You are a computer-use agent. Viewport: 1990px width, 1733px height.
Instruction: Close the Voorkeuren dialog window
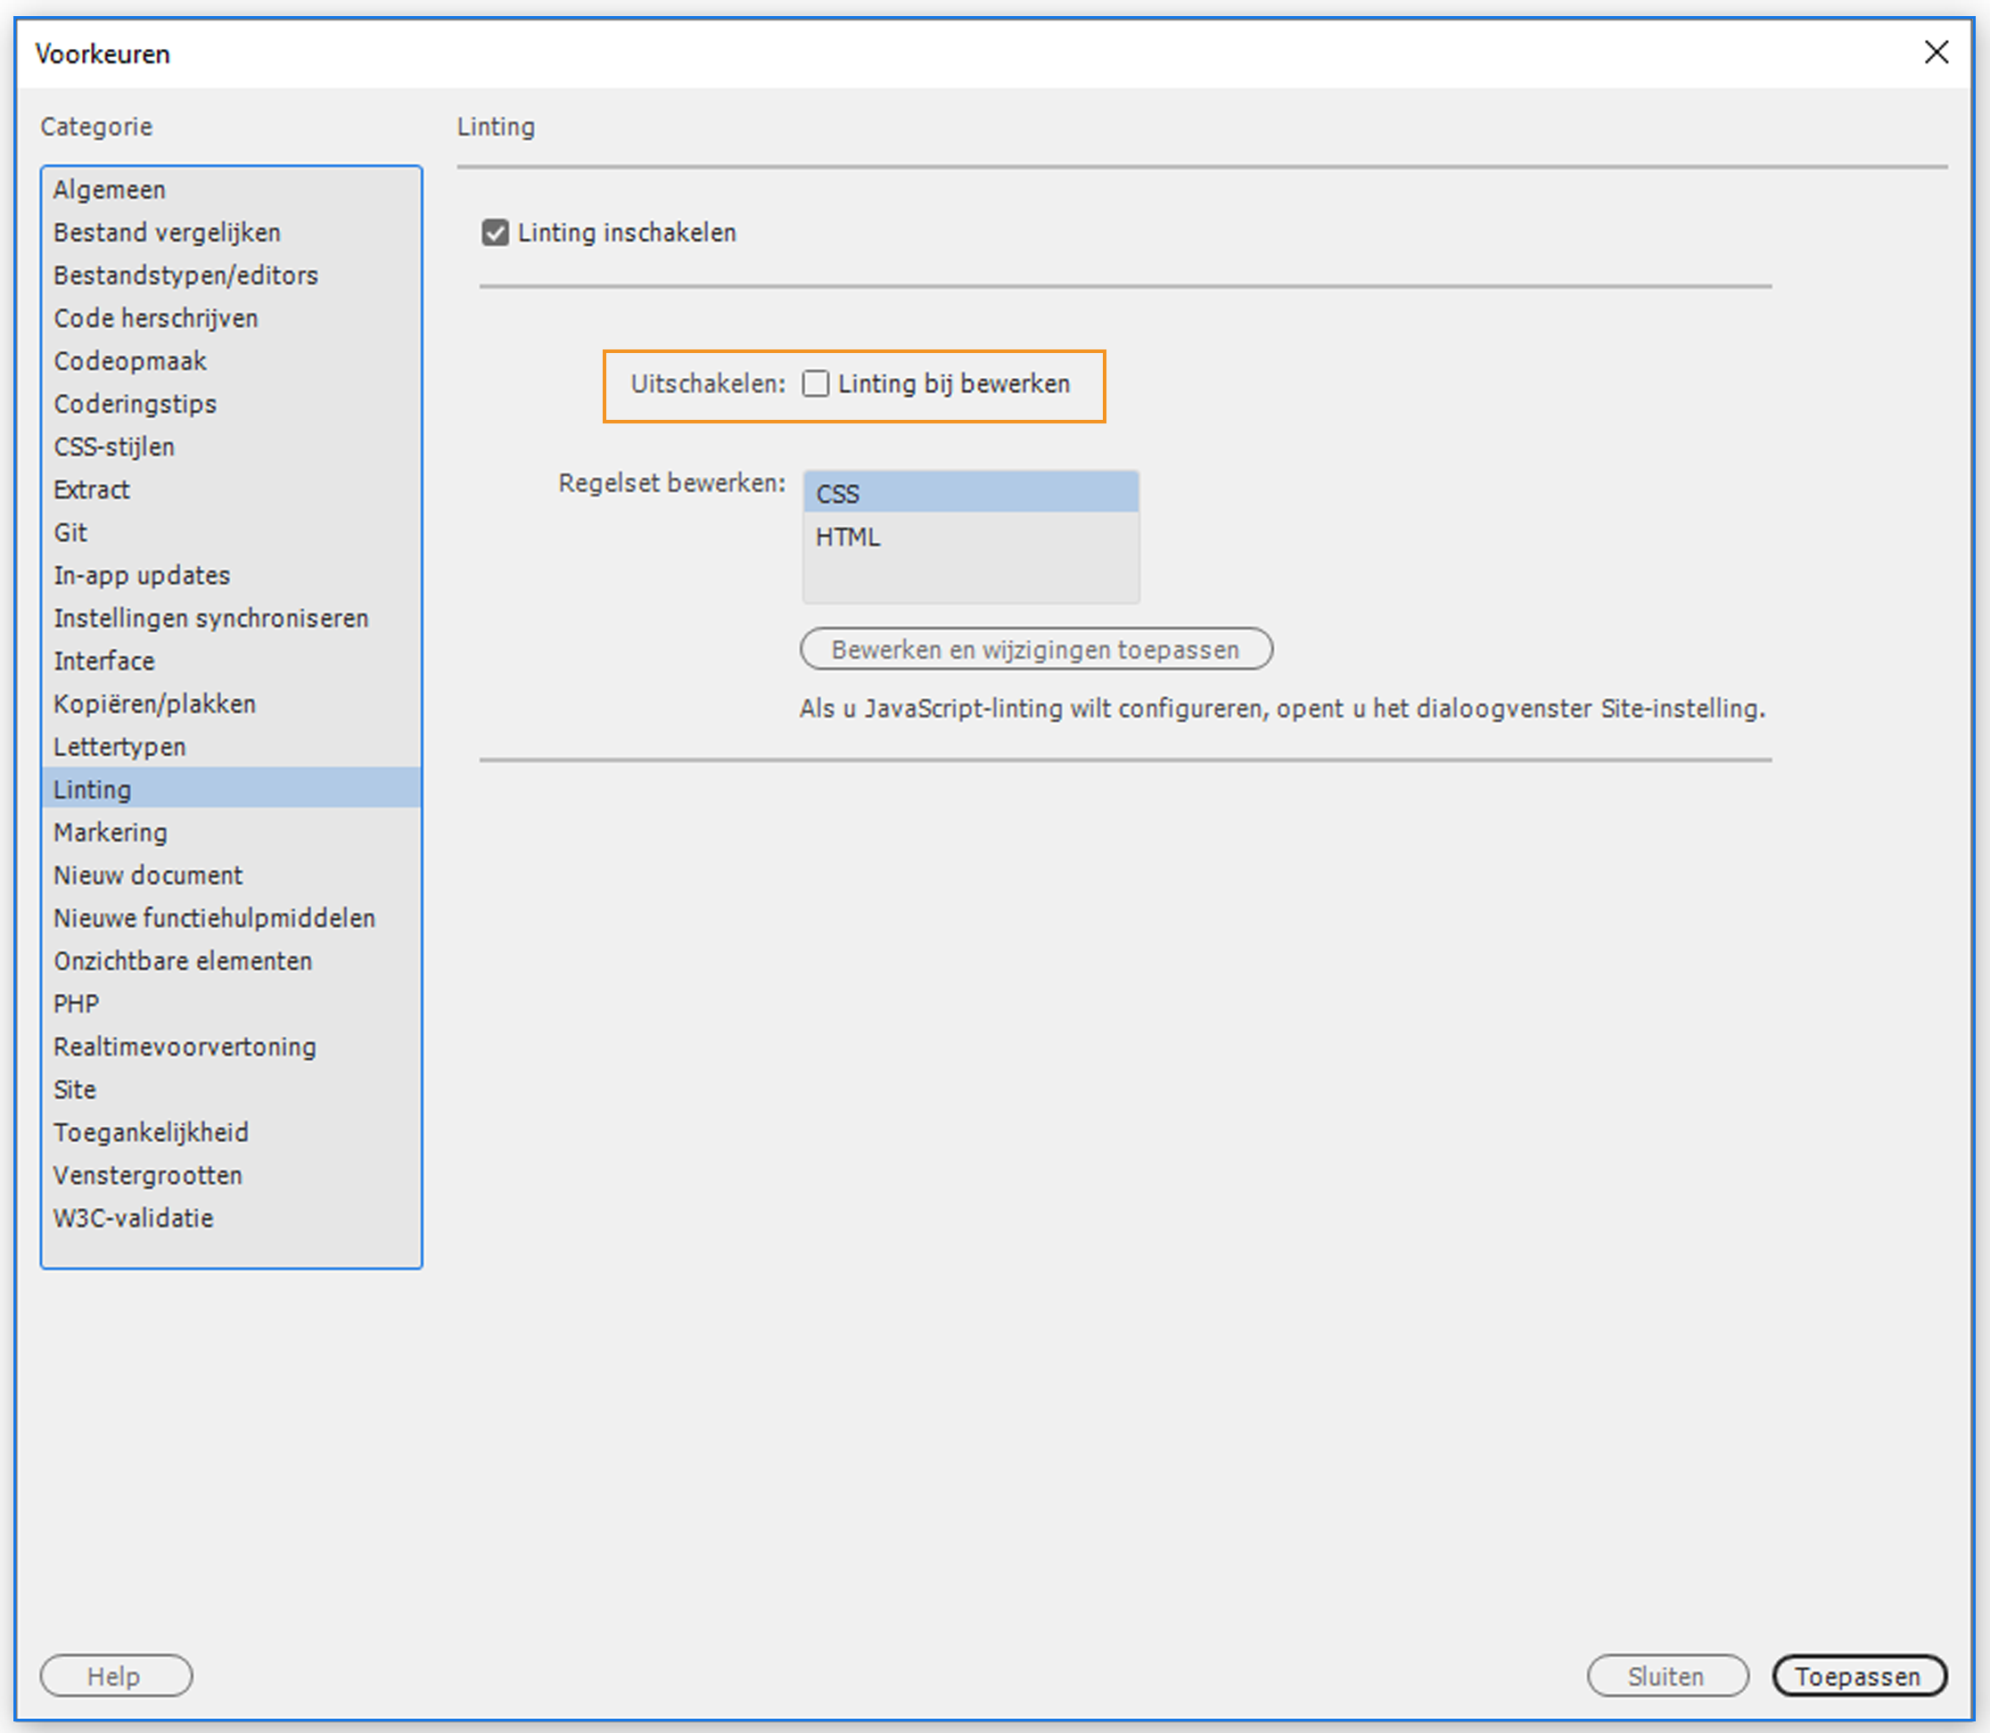[x=1935, y=53]
